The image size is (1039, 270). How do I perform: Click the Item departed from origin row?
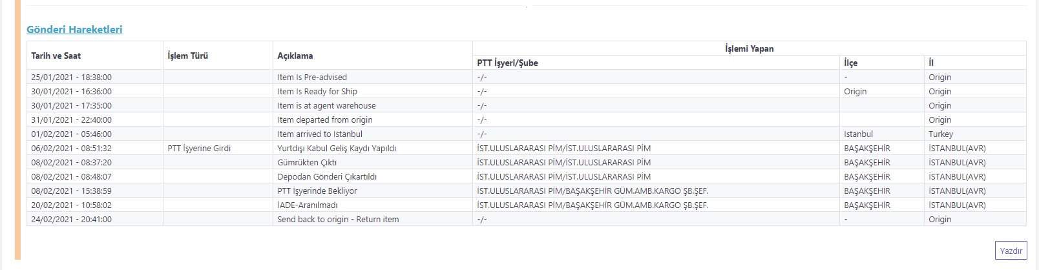325,119
